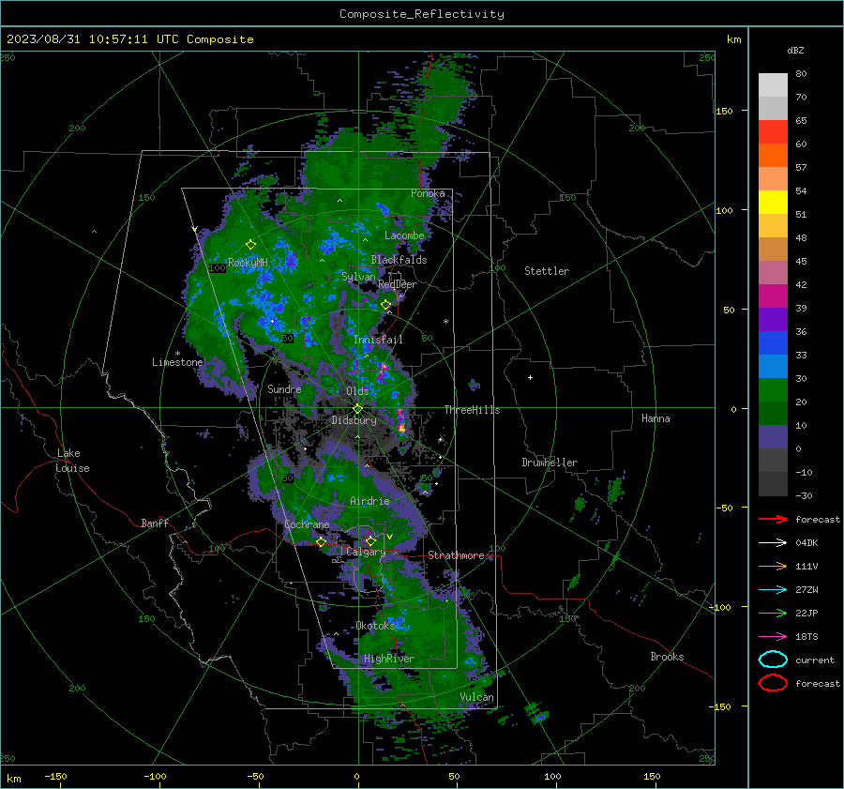Click the Calgary city label
The width and height of the screenshot is (844, 789).
366,552
